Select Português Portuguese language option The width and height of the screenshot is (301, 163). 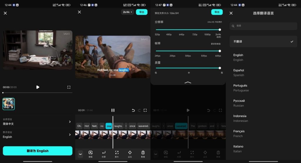tap(263, 88)
